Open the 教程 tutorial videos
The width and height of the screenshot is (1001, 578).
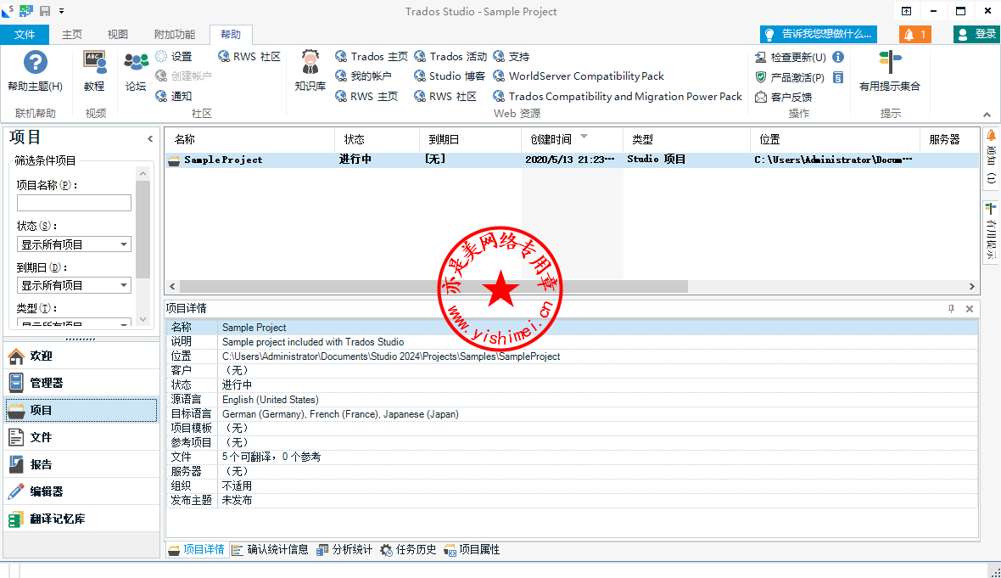[x=94, y=71]
